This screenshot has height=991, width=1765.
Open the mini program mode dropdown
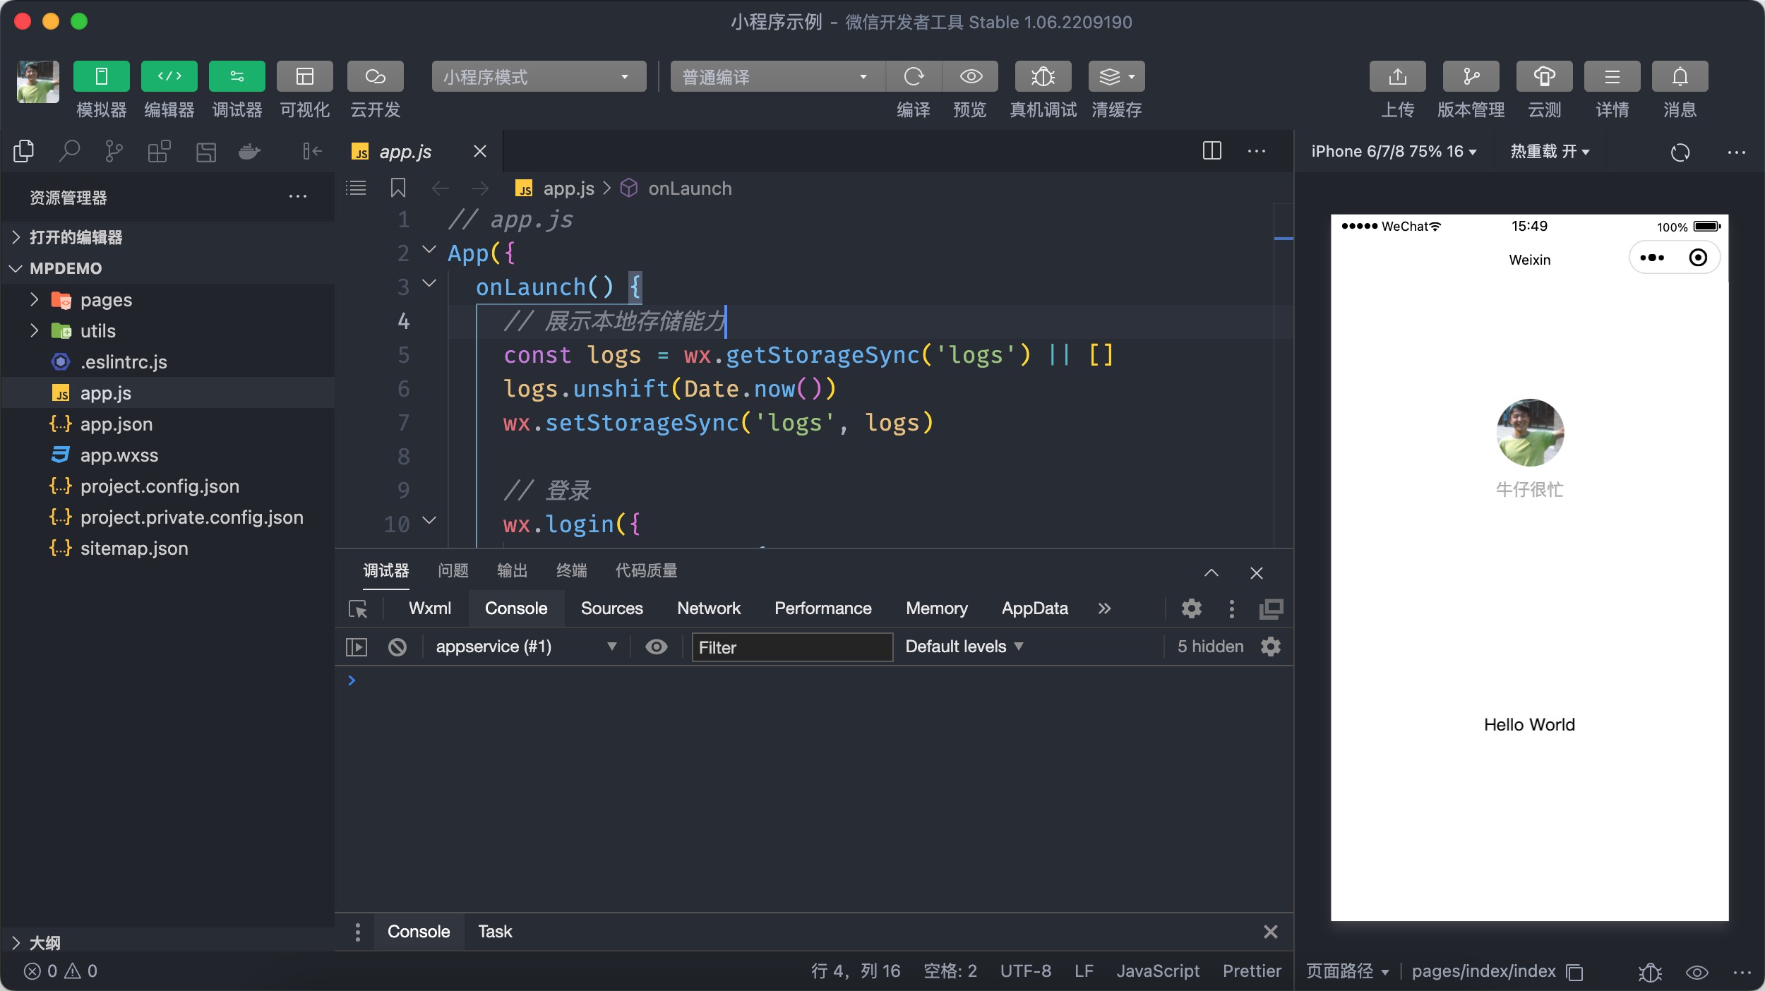click(x=539, y=76)
